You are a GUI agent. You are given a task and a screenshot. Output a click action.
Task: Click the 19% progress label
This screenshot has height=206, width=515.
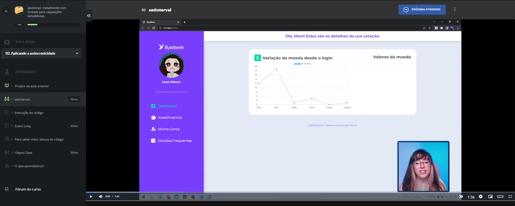pyautogui.click(x=19, y=25)
